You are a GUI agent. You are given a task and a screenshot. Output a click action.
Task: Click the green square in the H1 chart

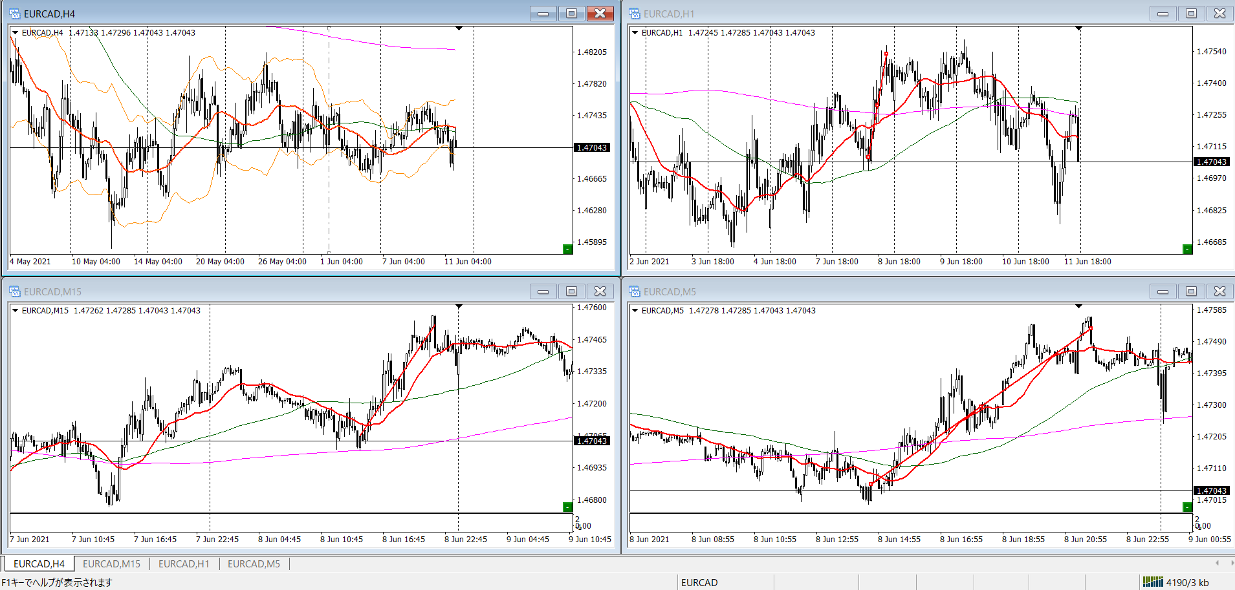click(1187, 249)
